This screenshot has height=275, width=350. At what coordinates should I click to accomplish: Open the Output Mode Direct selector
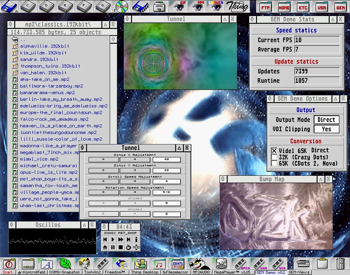click(326, 120)
